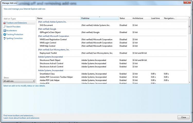Click 0.01 s load time value
Screen dimensions: 193x123
153,77
